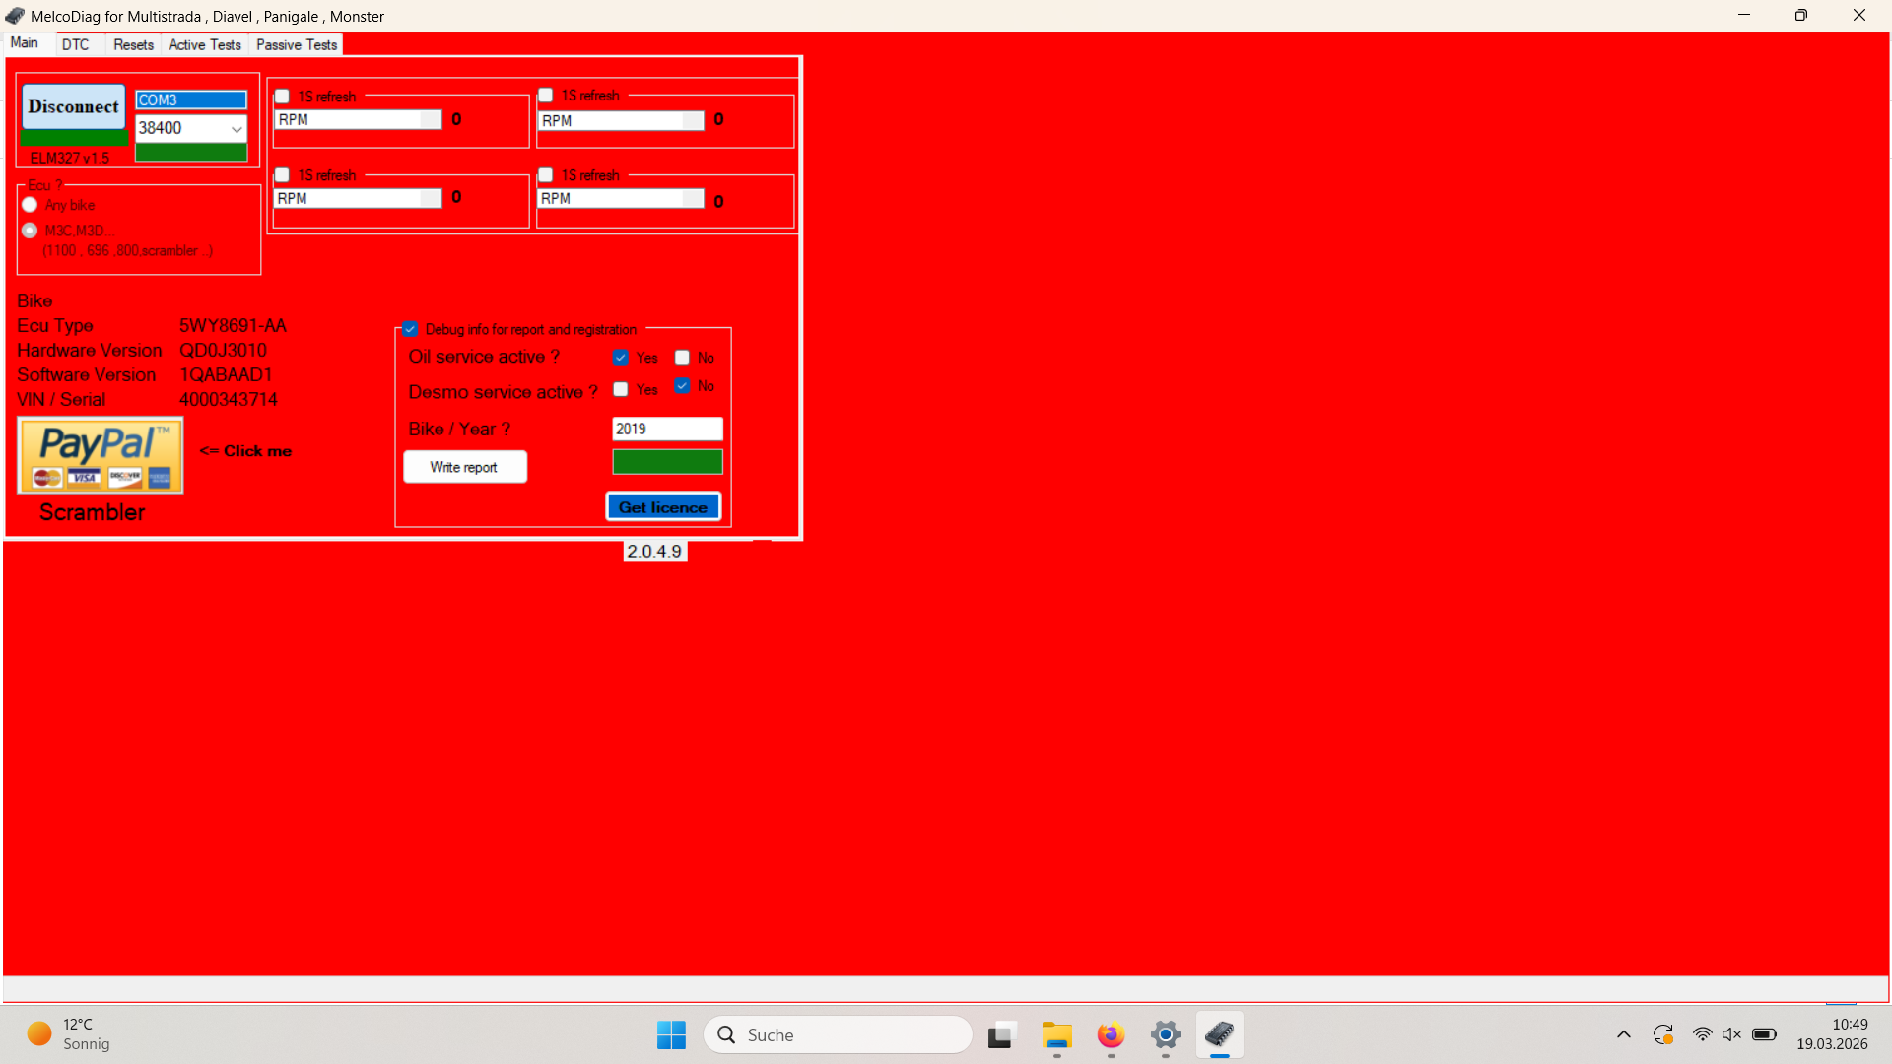Viewport: 1892px width, 1064px height.
Task: Select the Any bike radio button
Action: 30,204
